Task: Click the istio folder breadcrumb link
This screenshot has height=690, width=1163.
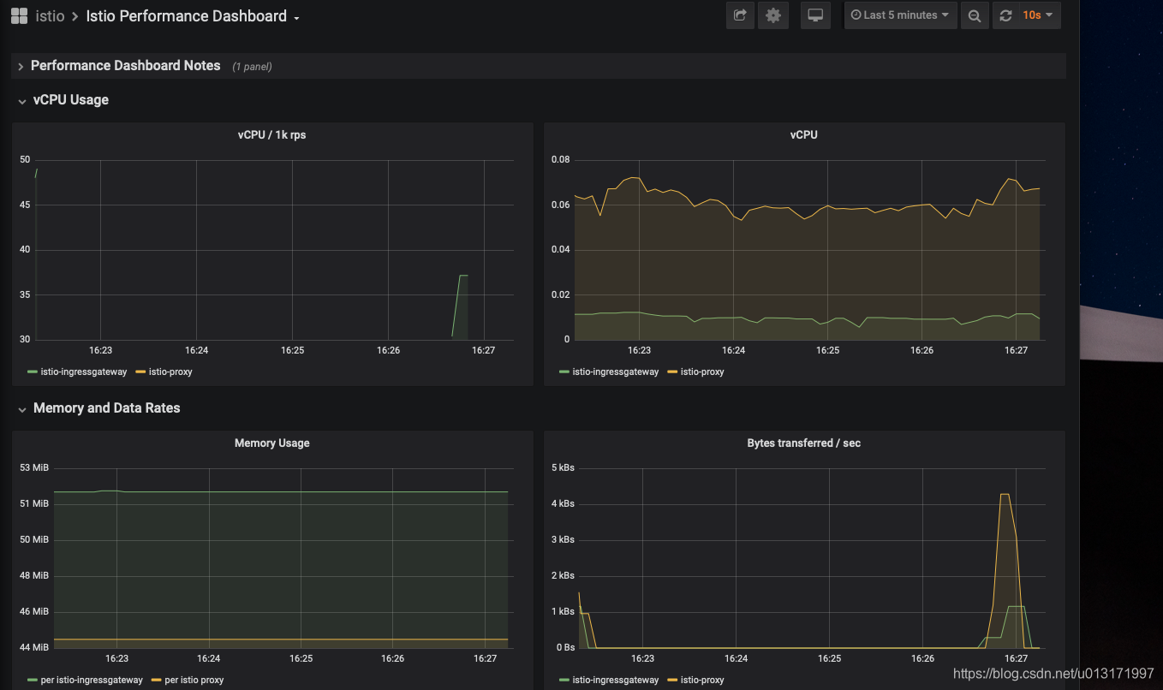Action: [50, 16]
